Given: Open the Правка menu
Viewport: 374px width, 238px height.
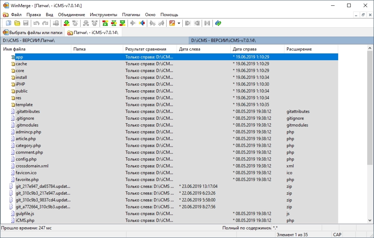Looking at the screenshot, I should [34, 15].
